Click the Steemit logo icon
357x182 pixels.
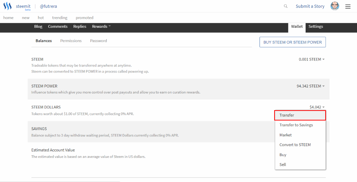[x=7, y=6]
